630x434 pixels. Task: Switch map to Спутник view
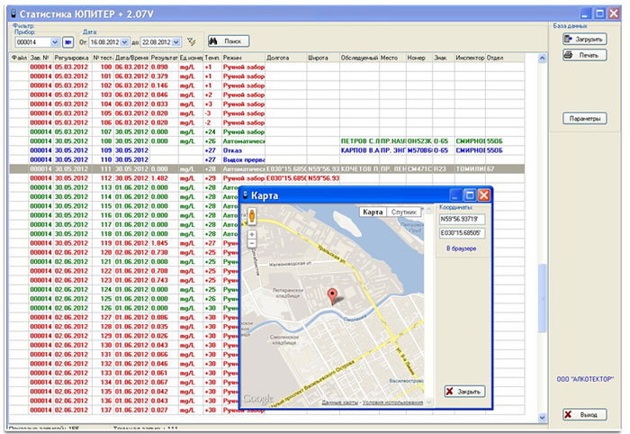tap(405, 212)
